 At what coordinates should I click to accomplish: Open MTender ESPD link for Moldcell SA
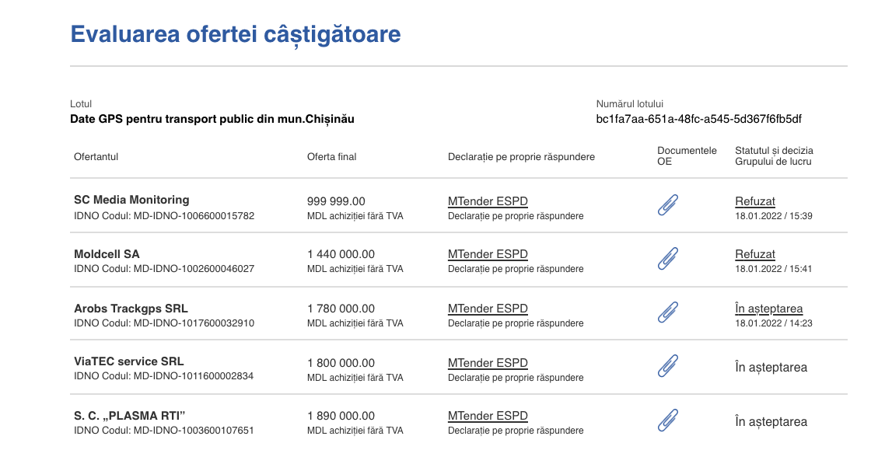[488, 254]
